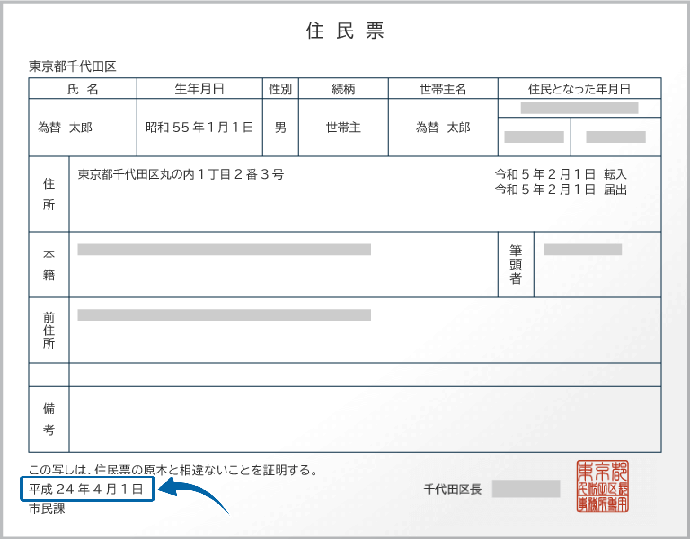This screenshot has width=690, height=539.
Task: Click the 令和5年2月1日 届出 line
Action: pos(561,190)
